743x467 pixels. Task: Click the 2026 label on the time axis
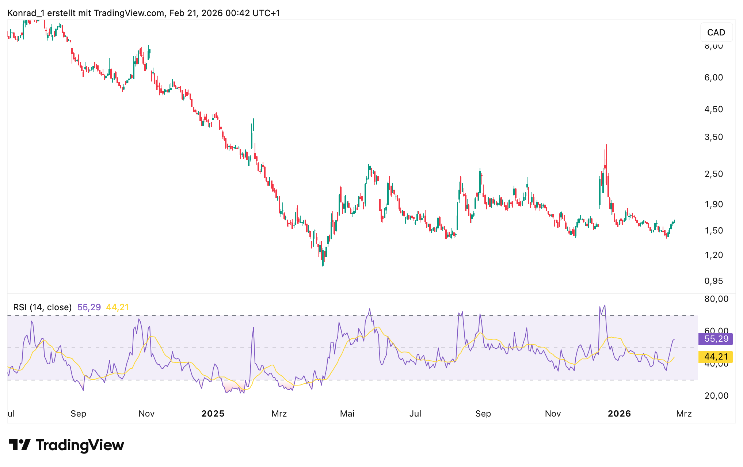(619, 414)
